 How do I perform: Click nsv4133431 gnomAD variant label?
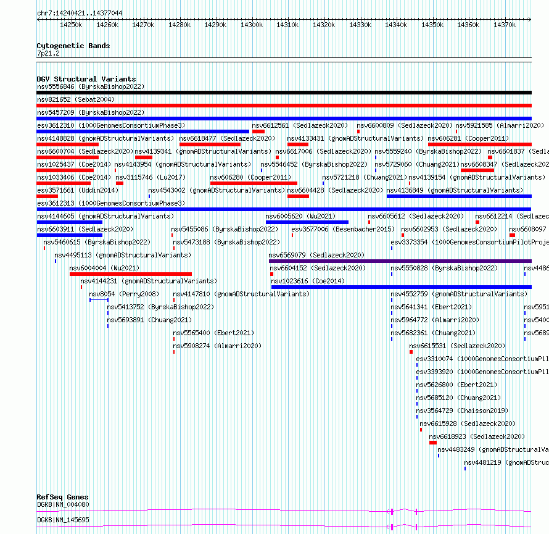coord(355,138)
